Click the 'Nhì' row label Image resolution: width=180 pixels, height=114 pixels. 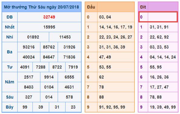coord(10,37)
